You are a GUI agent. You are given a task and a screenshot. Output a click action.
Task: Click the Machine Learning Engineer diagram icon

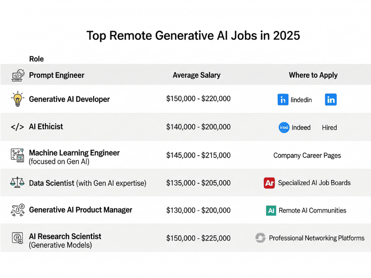coord(18,155)
